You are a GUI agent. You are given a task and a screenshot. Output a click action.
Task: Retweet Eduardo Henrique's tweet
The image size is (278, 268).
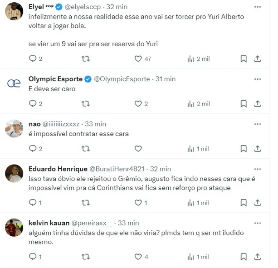(85, 202)
